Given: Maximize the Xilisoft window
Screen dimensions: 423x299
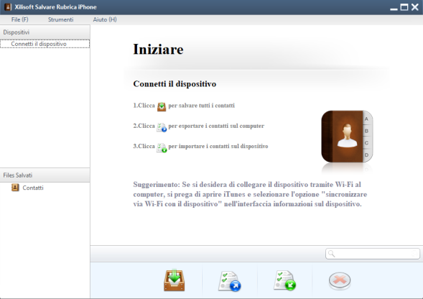Looking at the screenshot, I should 404,7.
